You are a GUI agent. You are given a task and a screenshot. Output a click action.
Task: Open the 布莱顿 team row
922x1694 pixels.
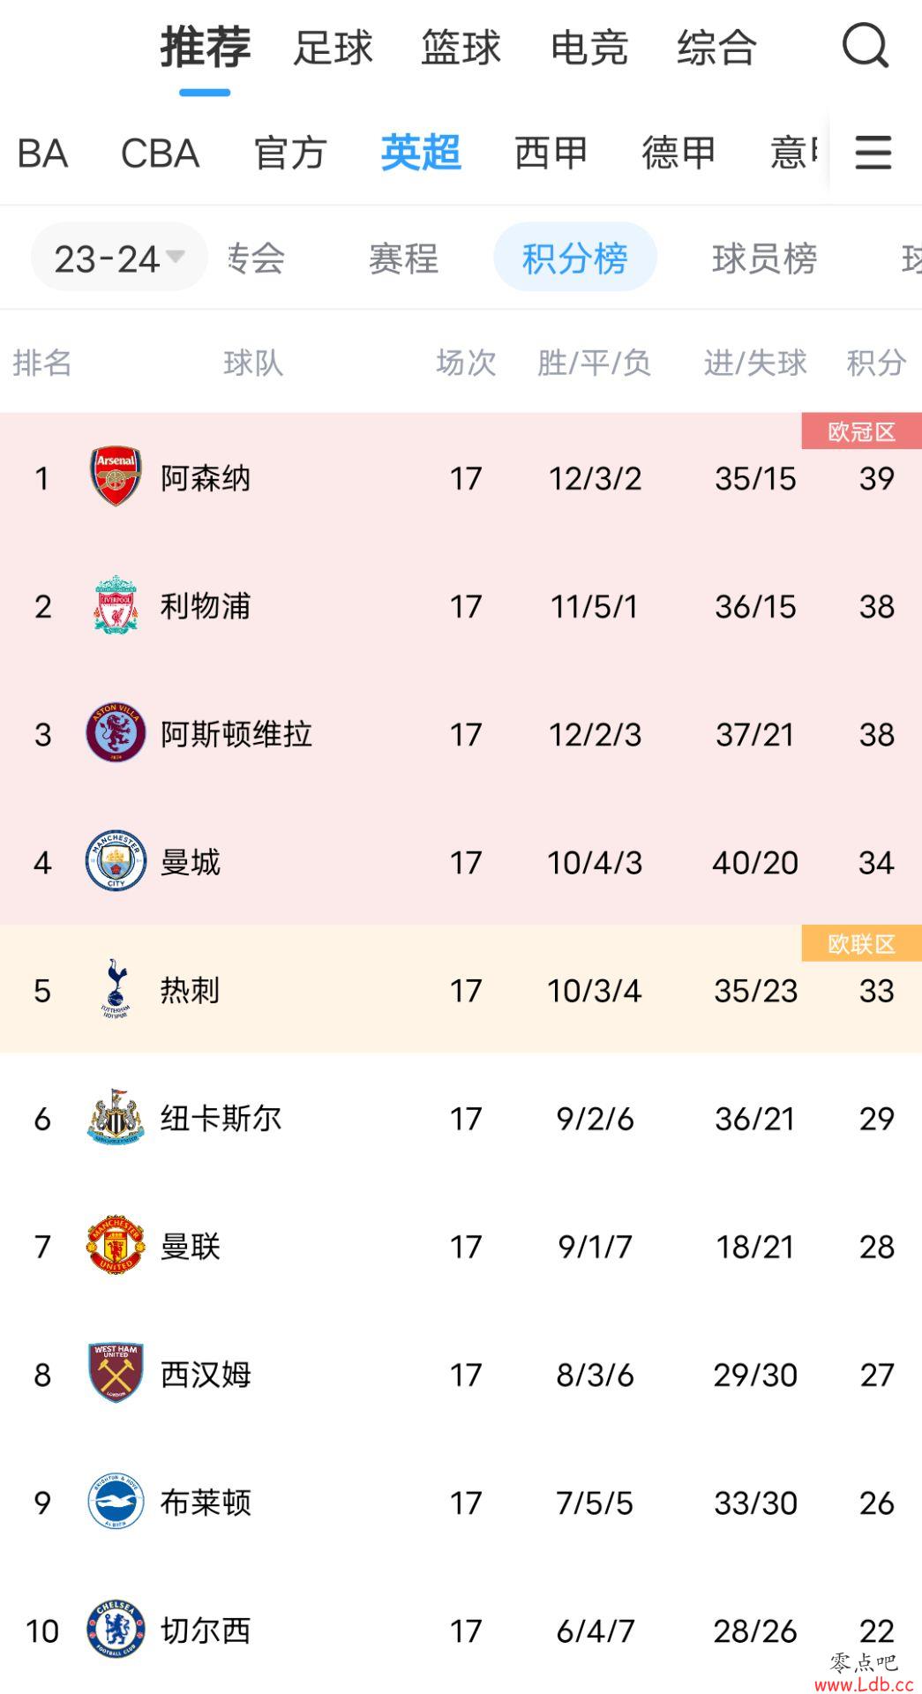point(461,1503)
